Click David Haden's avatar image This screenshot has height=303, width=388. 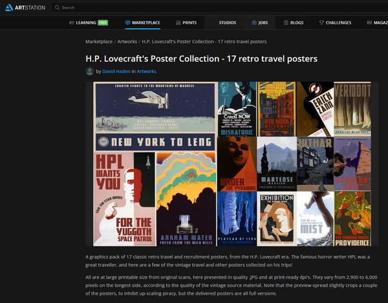click(x=90, y=71)
